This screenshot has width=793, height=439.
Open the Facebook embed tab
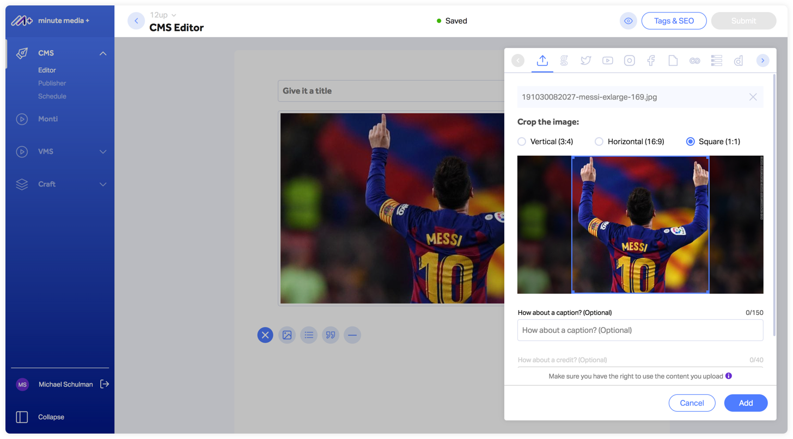click(x=651, y=61)
